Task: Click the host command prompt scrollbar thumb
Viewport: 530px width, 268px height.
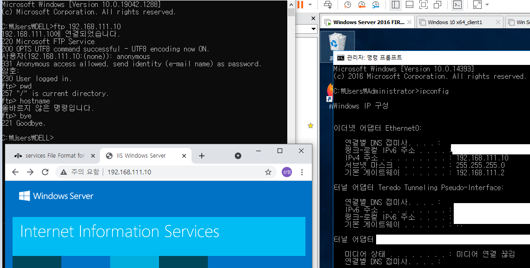Action: pos(291,13)
